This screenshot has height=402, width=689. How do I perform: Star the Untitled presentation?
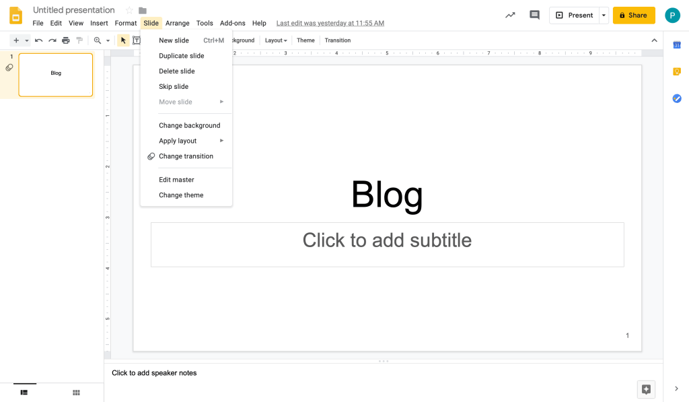[x=129, y=11]
